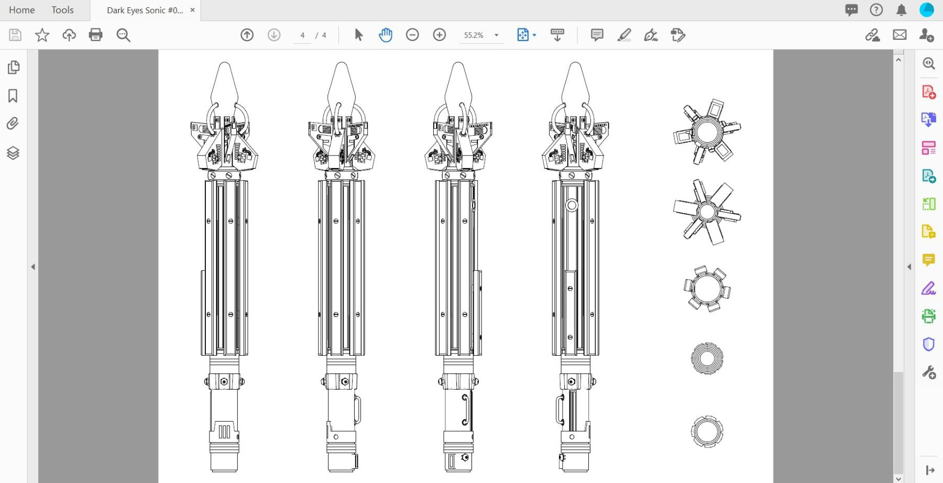The image size is (943, 483).
Task: Select the Dark Eyes Sonic document tab
Action: [145, 10]
